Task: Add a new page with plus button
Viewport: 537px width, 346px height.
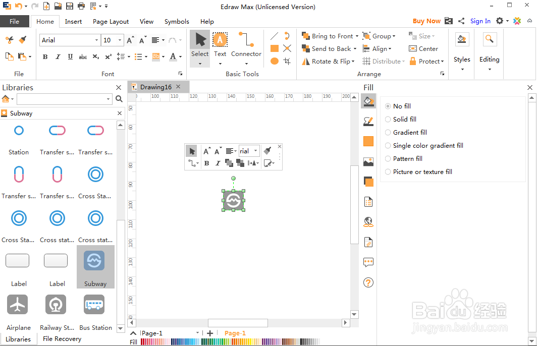Action: point(210,333)
